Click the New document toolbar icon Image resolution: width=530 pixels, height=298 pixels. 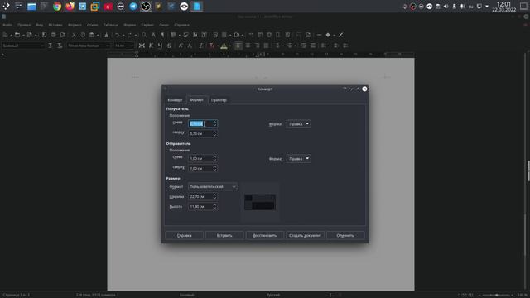point(5,35)
